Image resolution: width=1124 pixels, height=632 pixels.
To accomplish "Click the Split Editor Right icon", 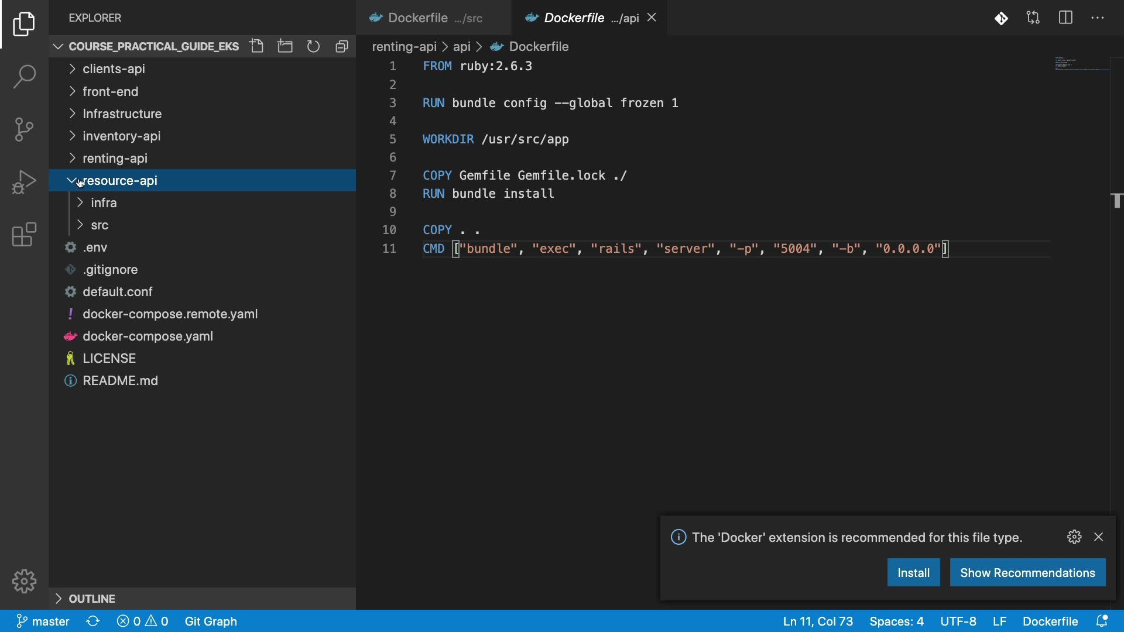I will pos(1065,18).
